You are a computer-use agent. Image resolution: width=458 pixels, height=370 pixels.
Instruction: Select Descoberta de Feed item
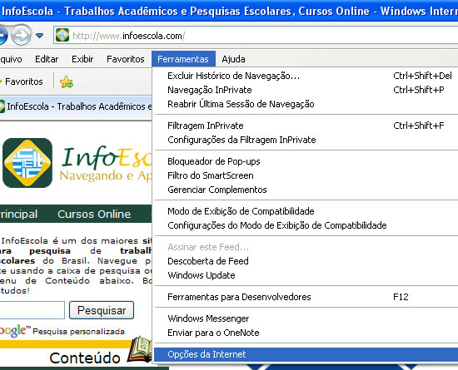(x=306, y=261)
